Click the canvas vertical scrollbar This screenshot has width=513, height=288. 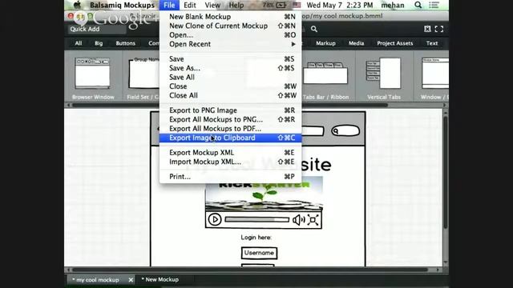coord(446,173)
